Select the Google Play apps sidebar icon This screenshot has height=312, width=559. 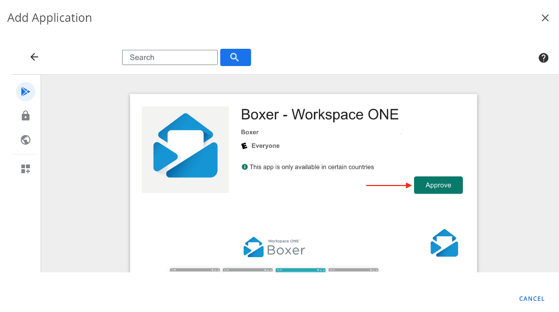click(25, 91)
